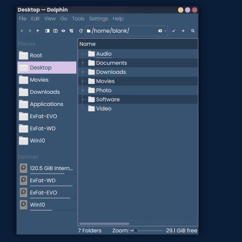The image size is (242, 242).
Task: Click the folder tree icon in toolbar
Action: pyautogui.click(x=71, y=31)
